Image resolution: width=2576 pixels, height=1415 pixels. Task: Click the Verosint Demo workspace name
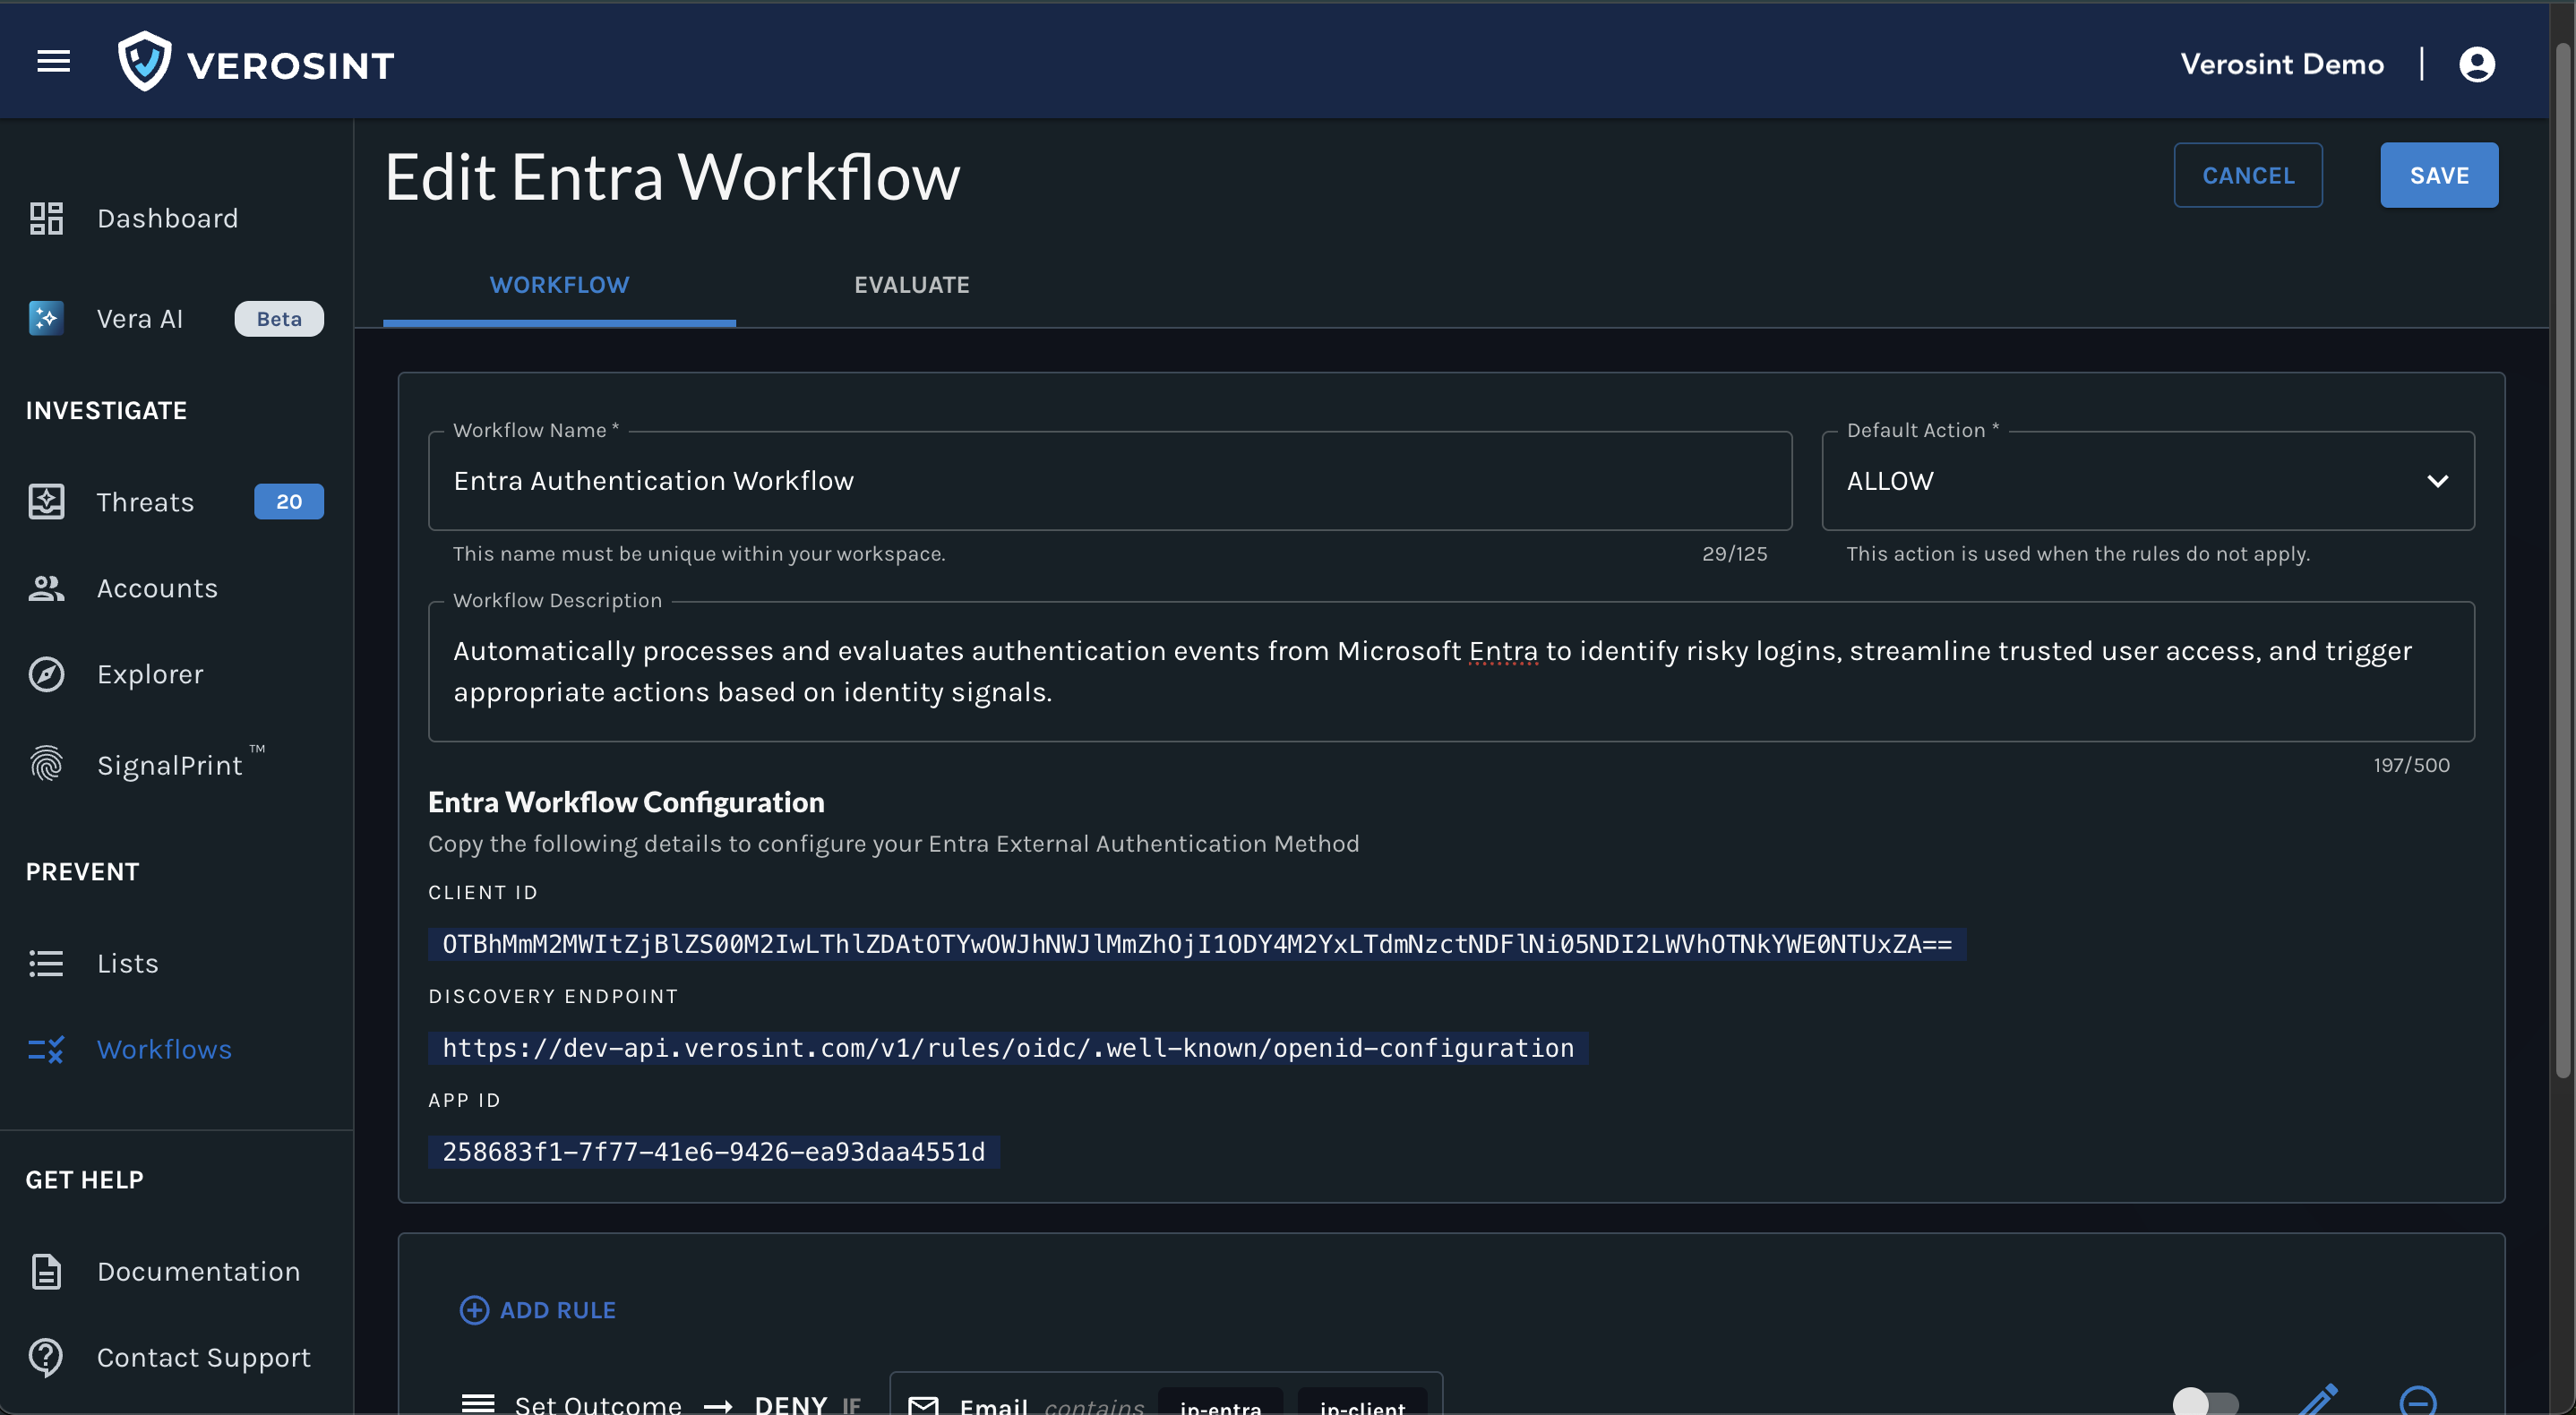pyautogui.click(x=2281, y=64)
